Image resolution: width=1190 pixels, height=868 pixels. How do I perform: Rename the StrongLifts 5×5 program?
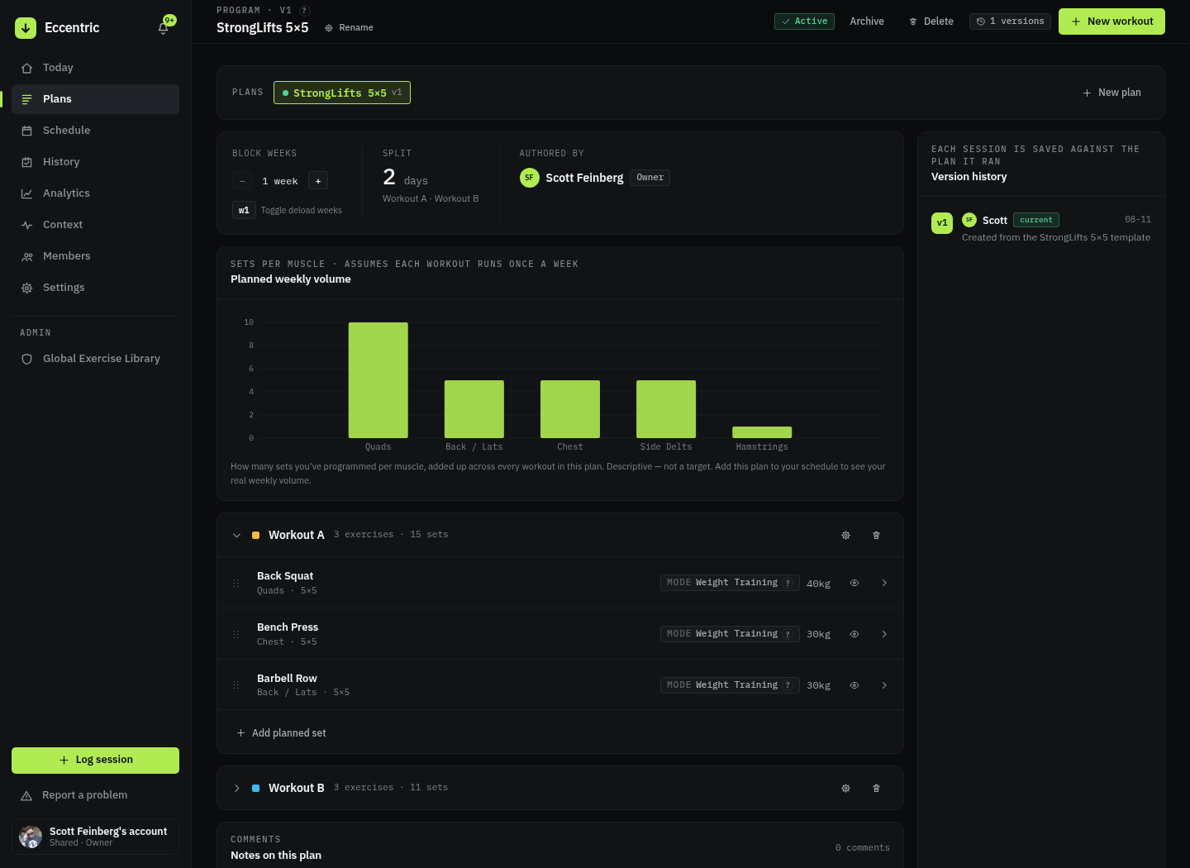pyautogui.click(x=349, y=28)
